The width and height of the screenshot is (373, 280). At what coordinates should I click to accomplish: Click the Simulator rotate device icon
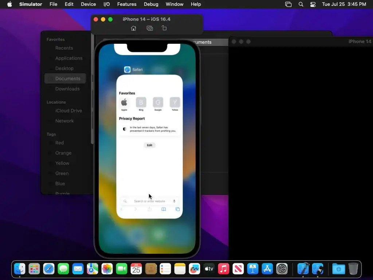tap(164, 28)
